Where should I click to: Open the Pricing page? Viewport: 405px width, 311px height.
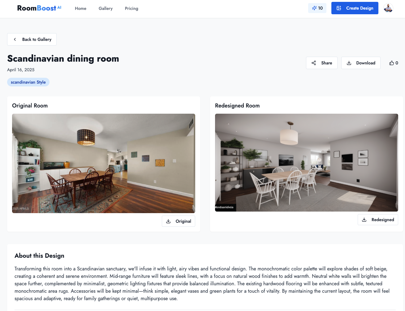131,8
